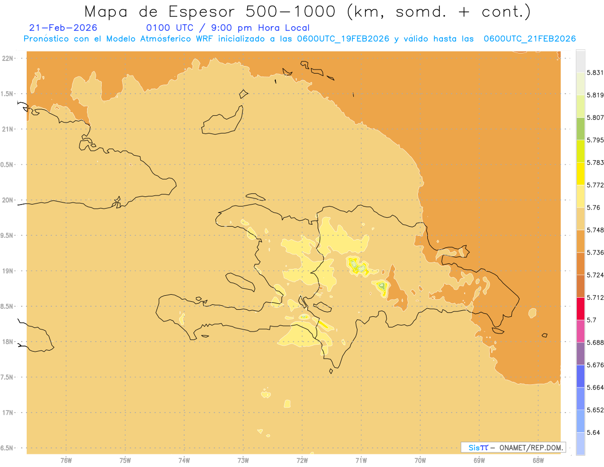Click the 71W longitude axis label

point(361,460)
